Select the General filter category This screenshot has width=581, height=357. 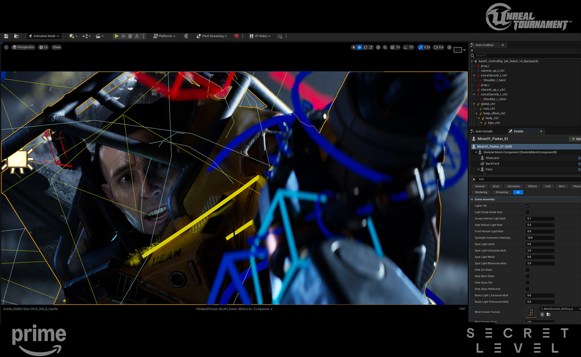[480, 186]
